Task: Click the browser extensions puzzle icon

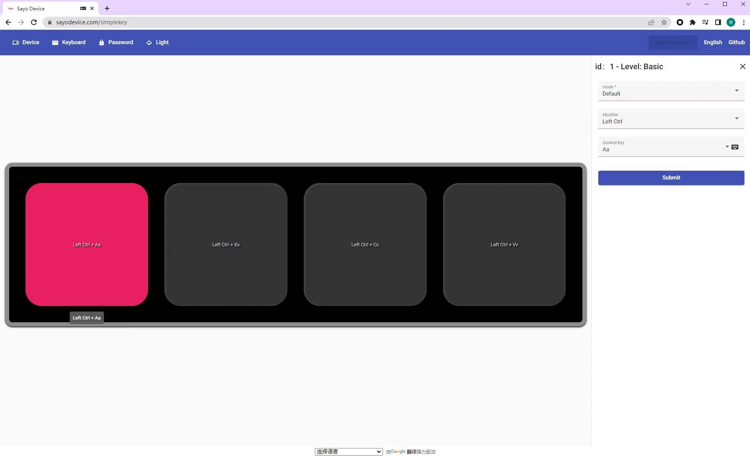Action: click(693, 22)
